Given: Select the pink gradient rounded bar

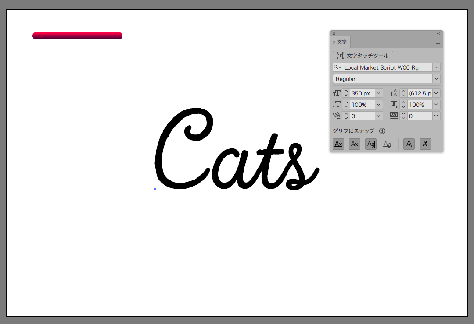Looking at the screenshot, I should tap(77, 35).
